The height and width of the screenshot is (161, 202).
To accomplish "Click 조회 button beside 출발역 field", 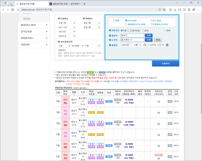I will tap(149, 36).
